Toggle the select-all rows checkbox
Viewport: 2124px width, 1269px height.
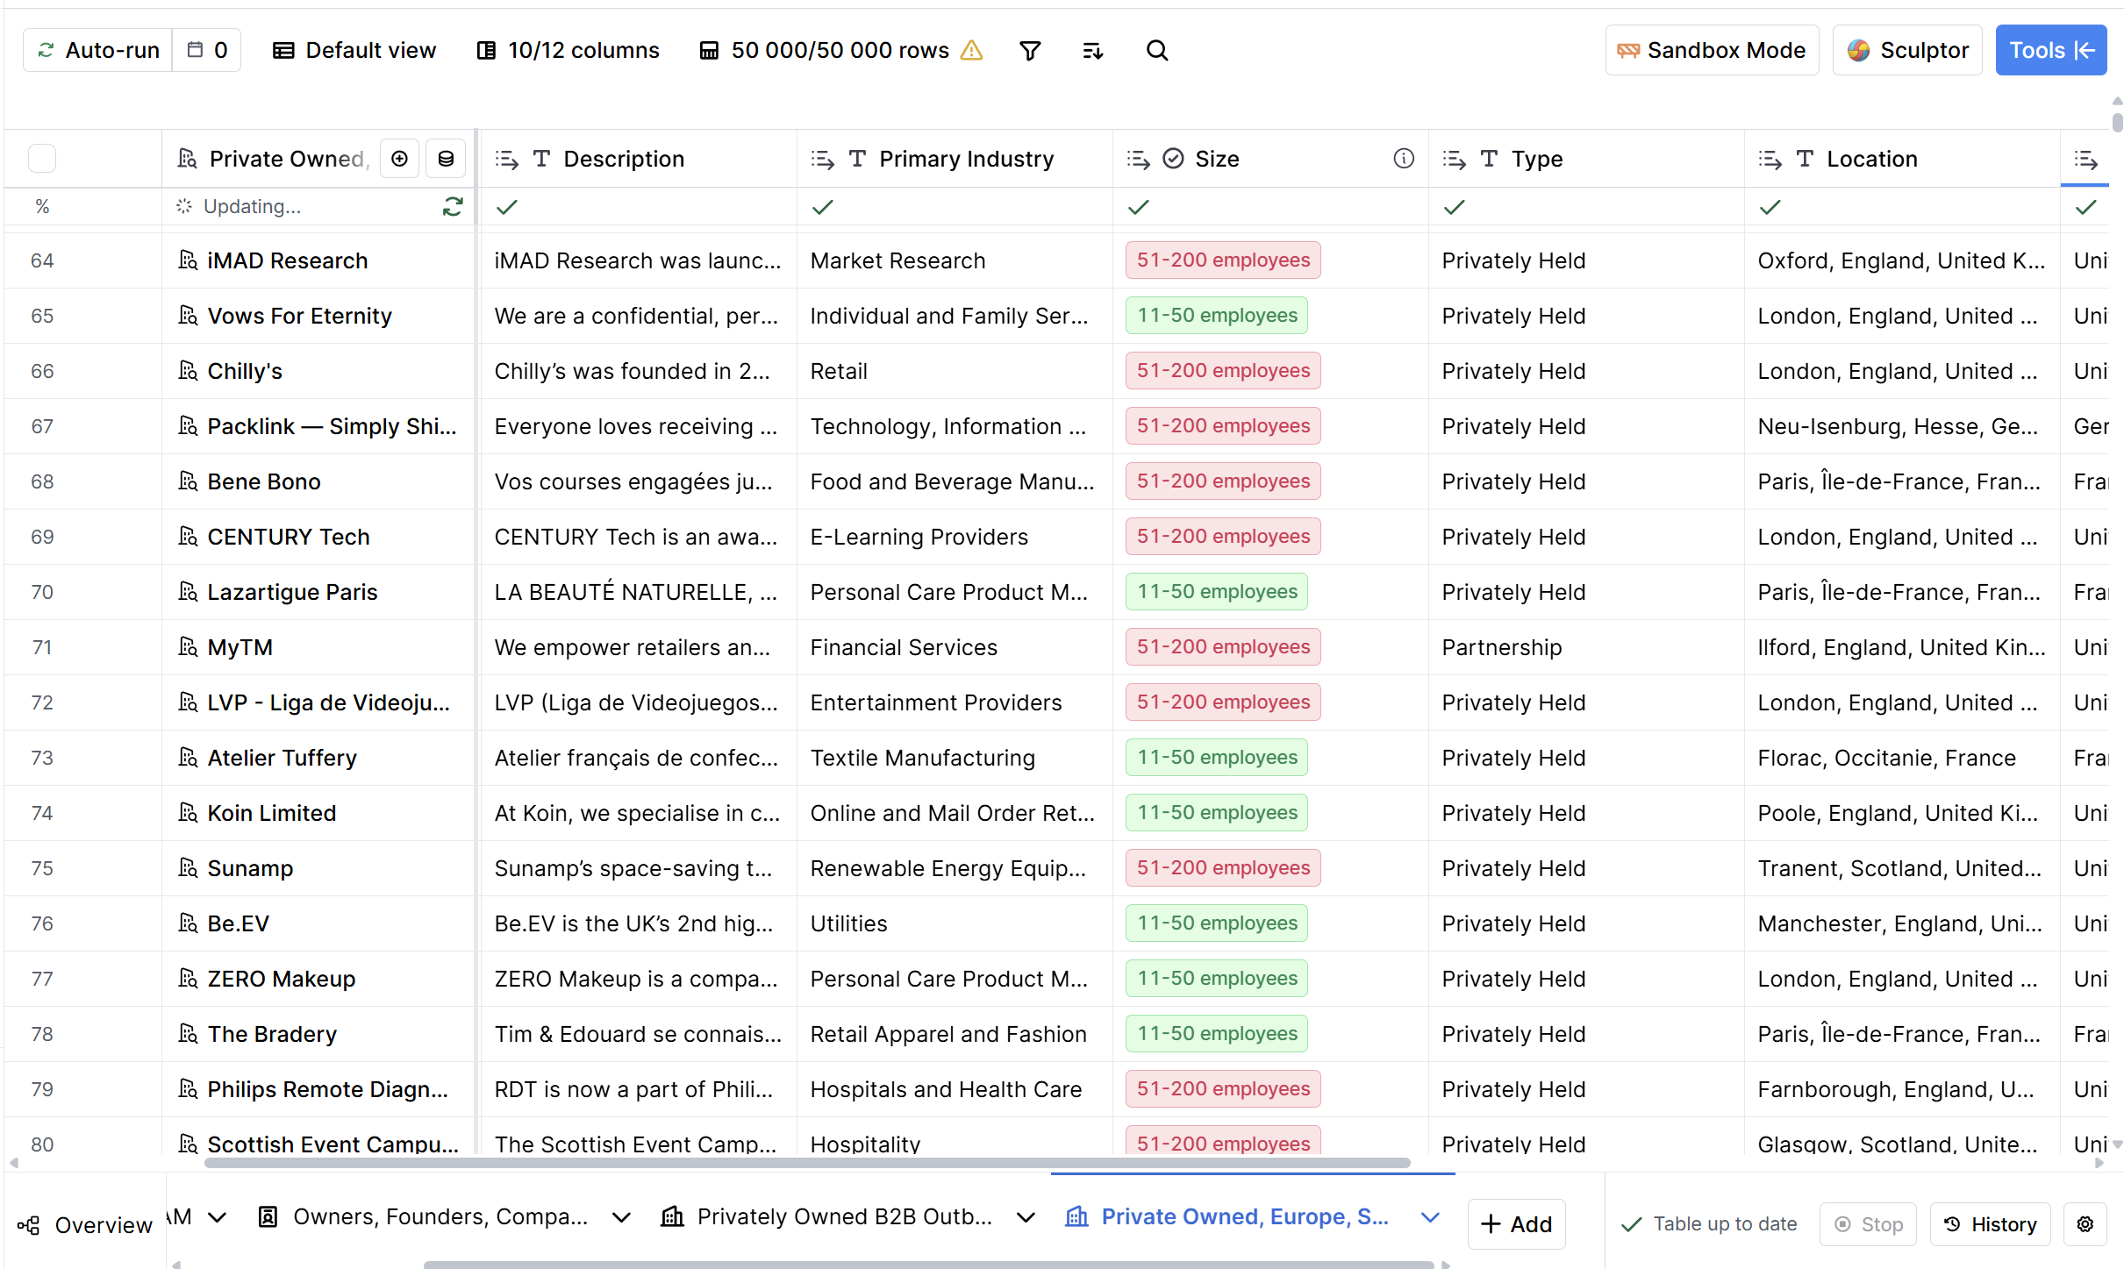tap(42, 159)
